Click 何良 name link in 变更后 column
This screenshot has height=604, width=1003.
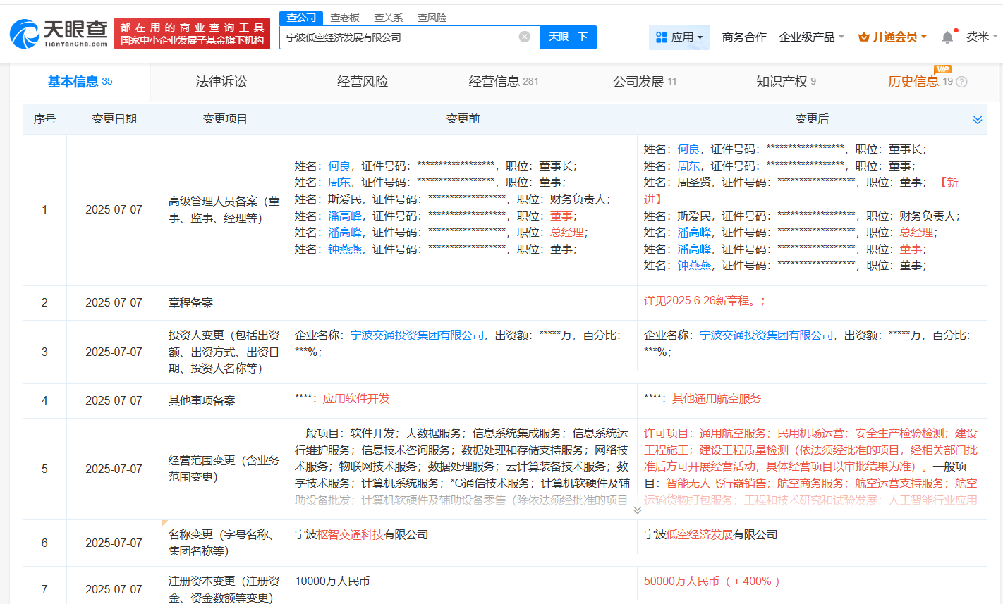tap(688, 149)
